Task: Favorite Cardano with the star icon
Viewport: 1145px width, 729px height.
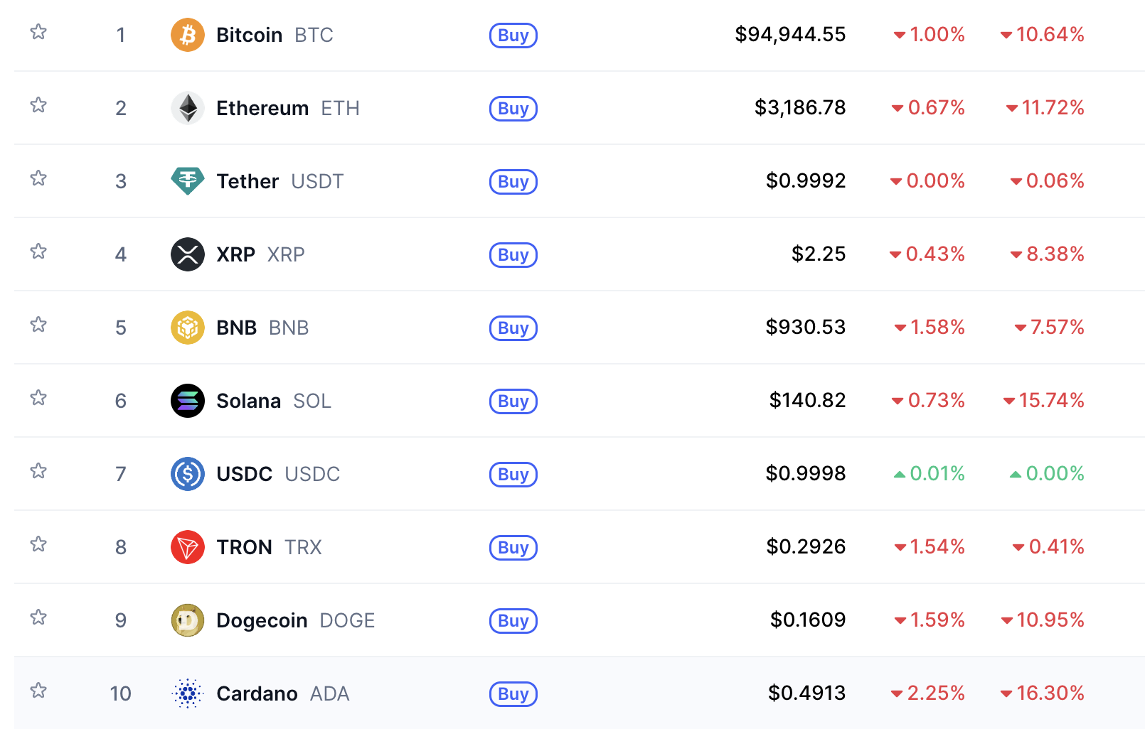Action: 38,691
